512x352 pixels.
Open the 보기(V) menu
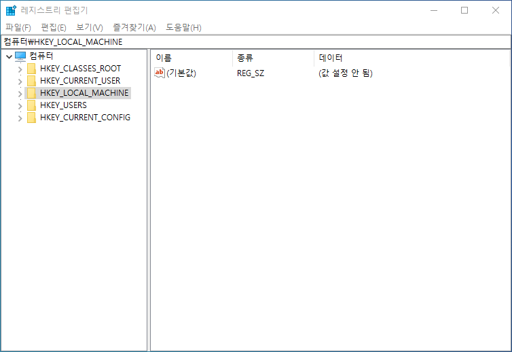[90, 27]
